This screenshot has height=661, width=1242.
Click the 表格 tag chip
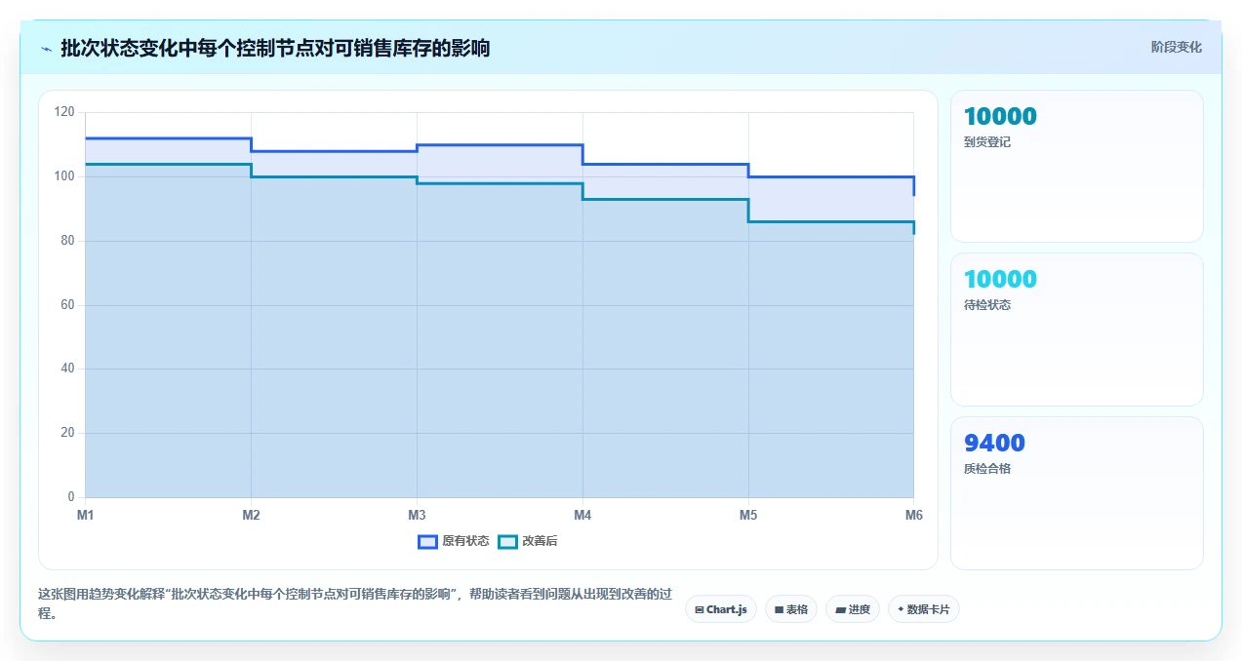coord(790,609)
